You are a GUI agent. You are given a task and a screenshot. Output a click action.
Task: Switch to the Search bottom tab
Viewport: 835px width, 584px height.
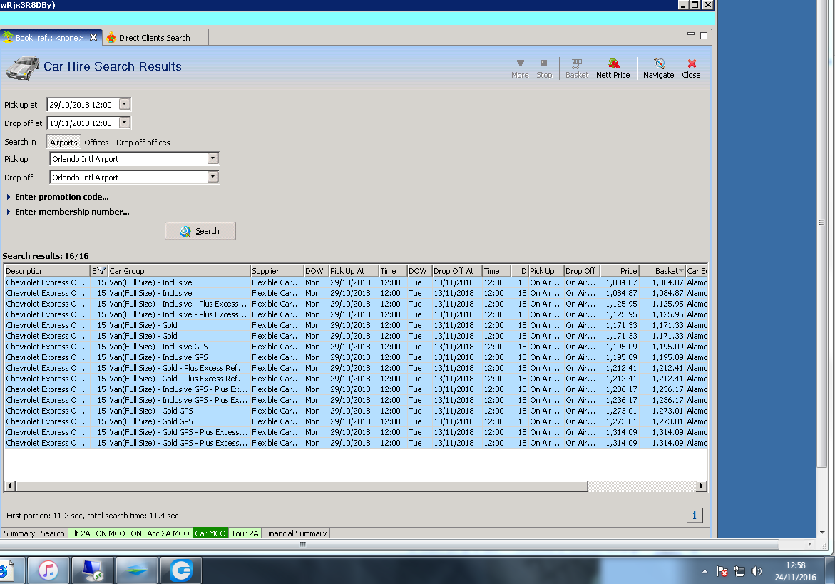pyautogui.click(x=53, y=533)
